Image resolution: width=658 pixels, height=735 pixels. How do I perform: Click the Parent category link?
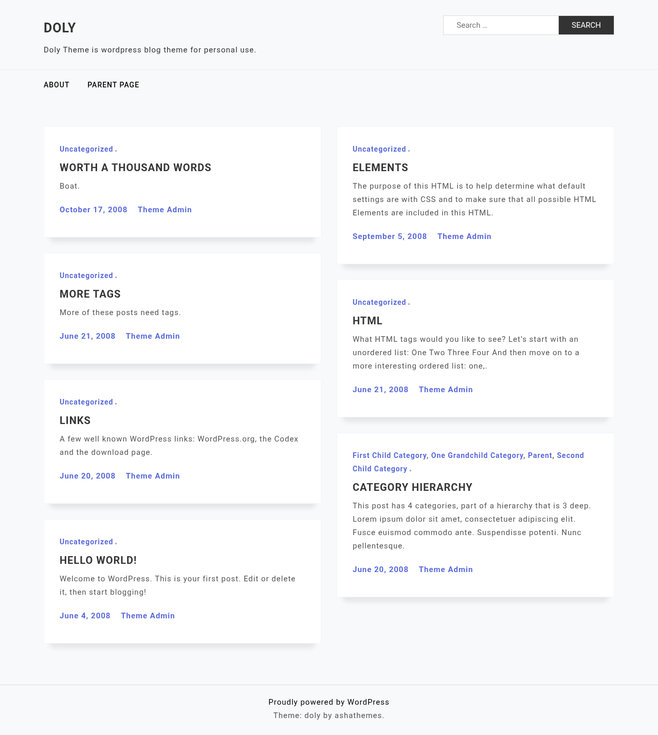click(540, 455)
